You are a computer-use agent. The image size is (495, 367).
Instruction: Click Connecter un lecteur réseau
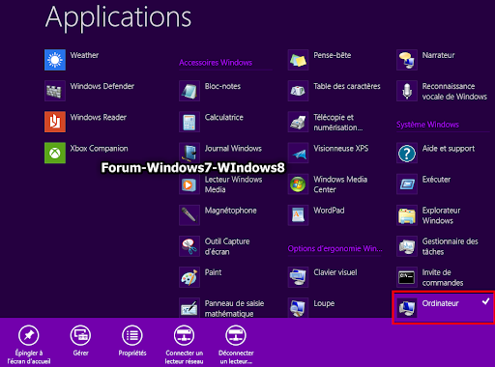point(184,345)
